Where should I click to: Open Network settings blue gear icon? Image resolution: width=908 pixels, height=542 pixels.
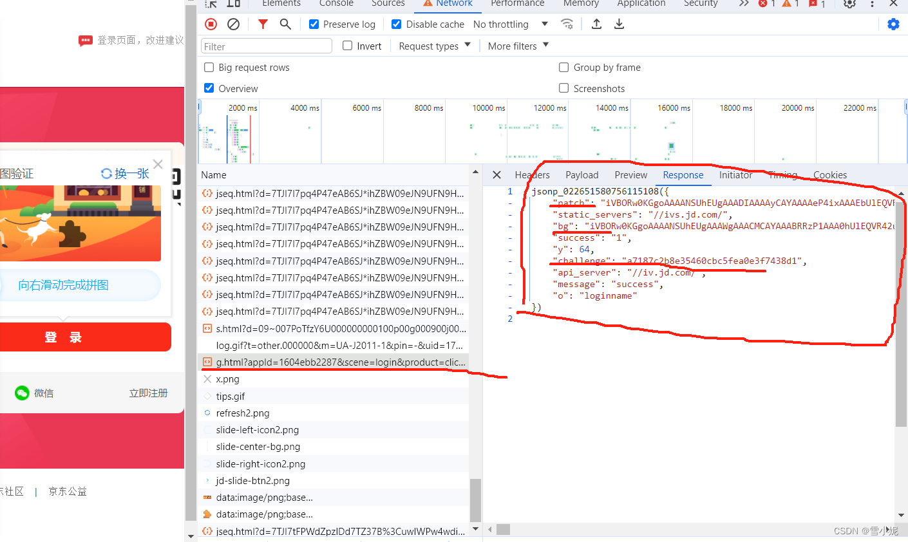893,24
